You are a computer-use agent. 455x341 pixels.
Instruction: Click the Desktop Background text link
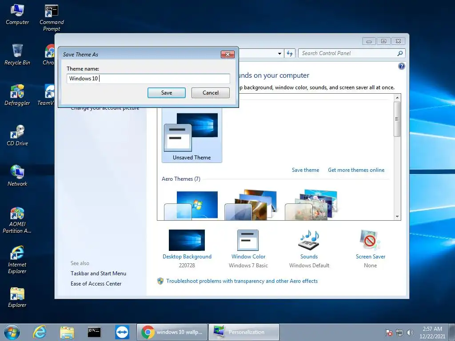187,257
